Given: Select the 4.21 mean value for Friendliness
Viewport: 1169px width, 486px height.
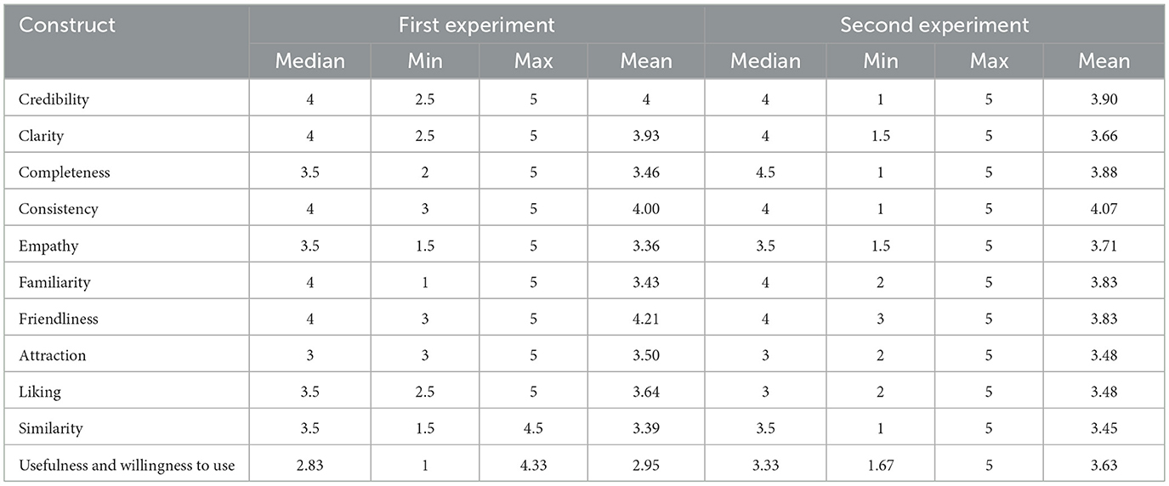Looking at the screenshot, I should pos(646,319).
